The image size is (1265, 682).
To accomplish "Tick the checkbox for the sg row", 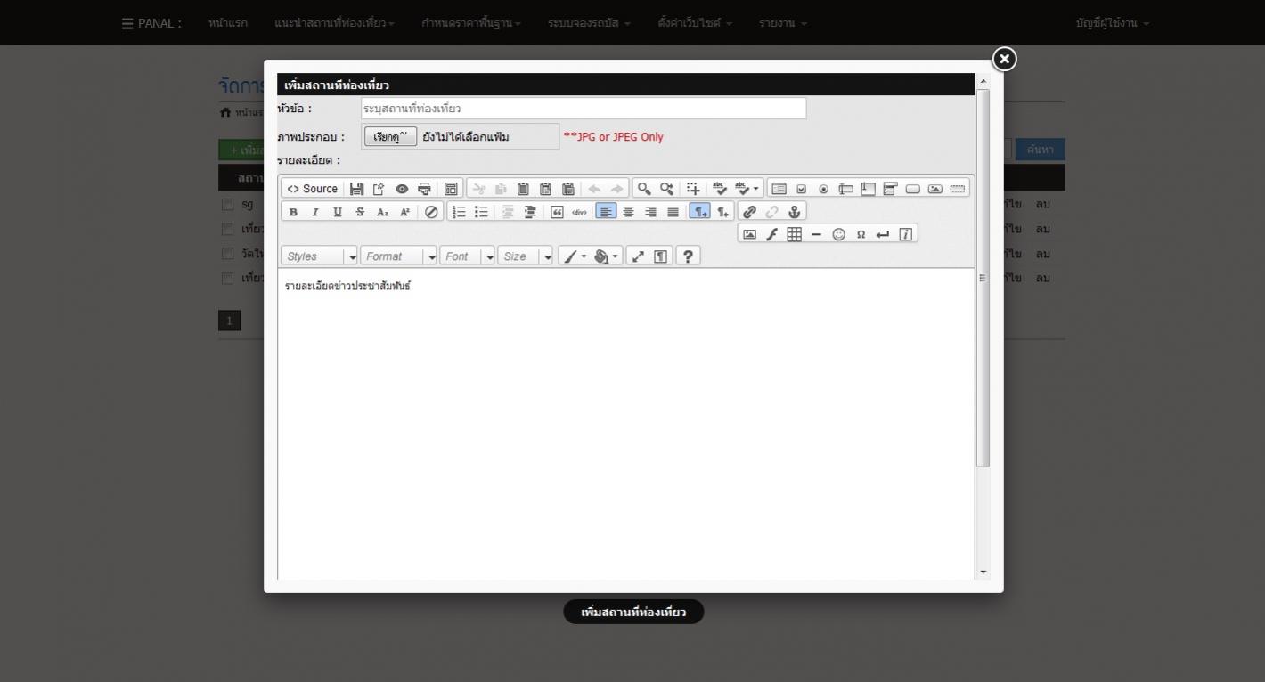I will coord(228,205).
